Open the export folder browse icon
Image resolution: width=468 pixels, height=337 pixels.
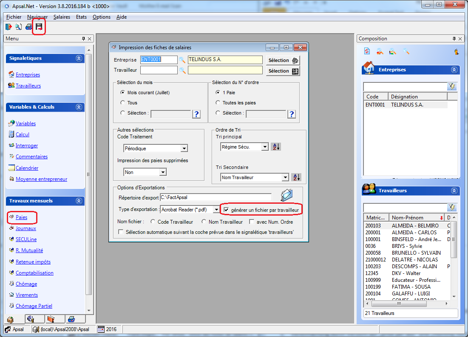click(x=287, y=195)
